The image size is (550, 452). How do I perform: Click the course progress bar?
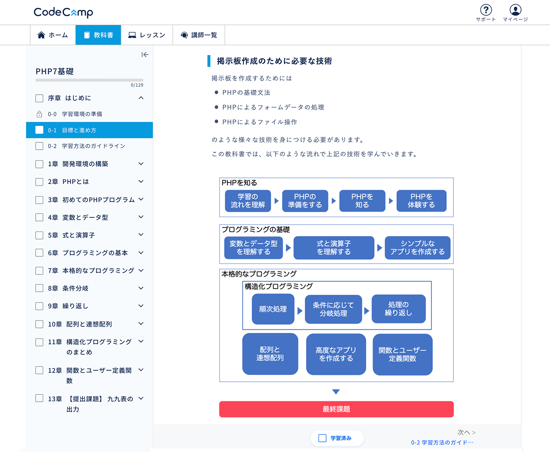tap(89, 80)
